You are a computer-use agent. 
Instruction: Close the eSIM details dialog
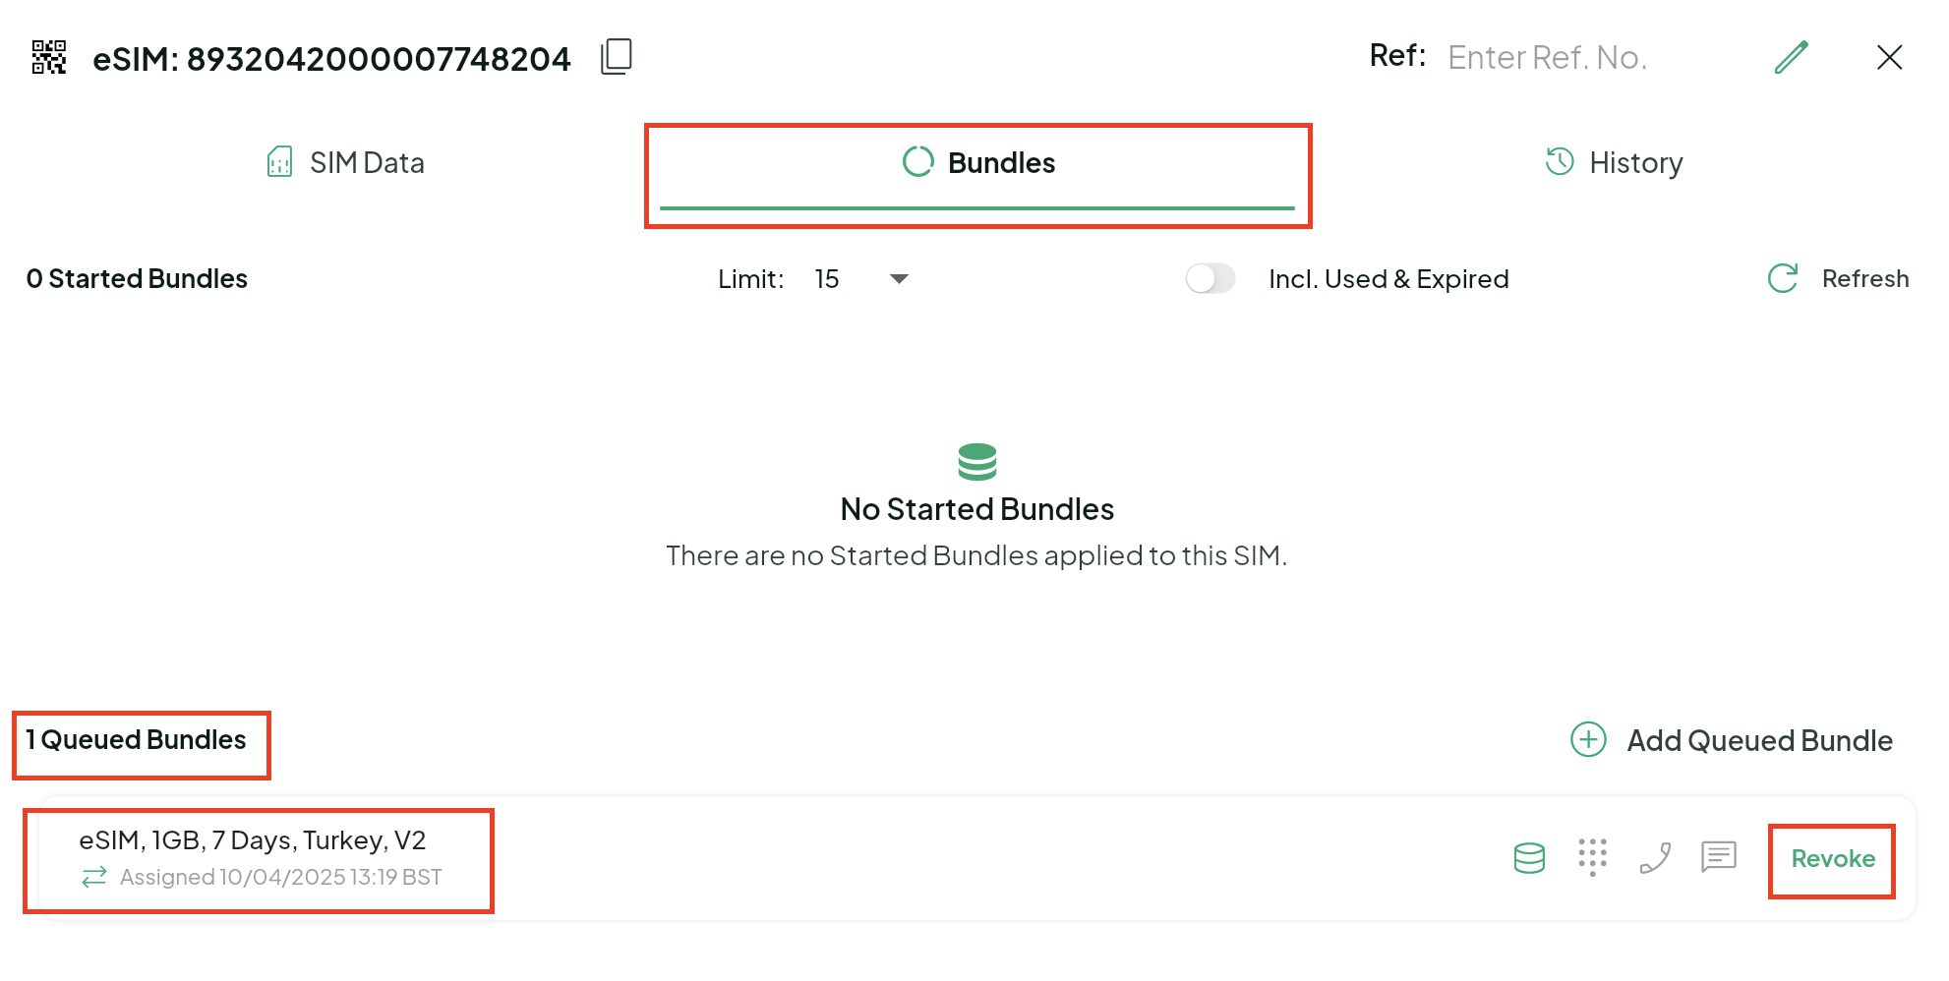click(x=1888, y=57)
